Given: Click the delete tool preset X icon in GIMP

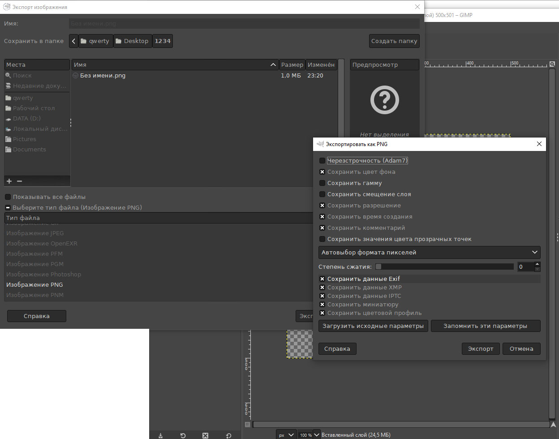Looking at the screenshot, I should tap(205, 435).
